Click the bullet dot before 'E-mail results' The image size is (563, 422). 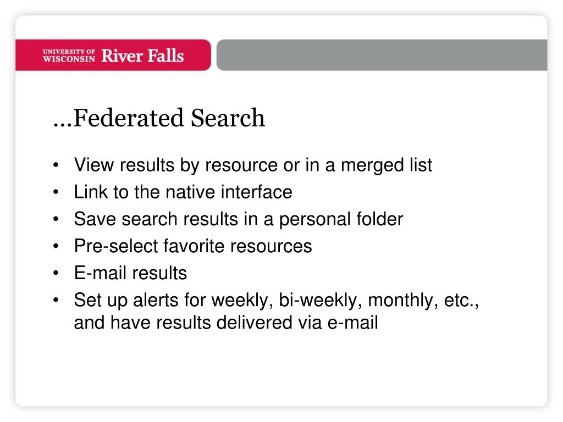pos(56,273)
